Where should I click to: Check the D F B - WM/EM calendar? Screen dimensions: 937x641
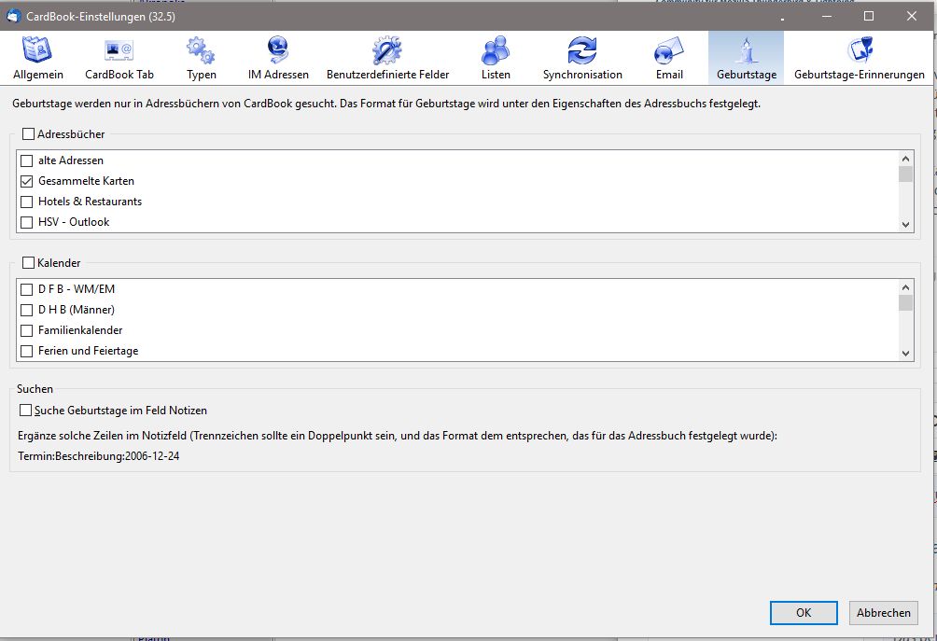point(26,289)
